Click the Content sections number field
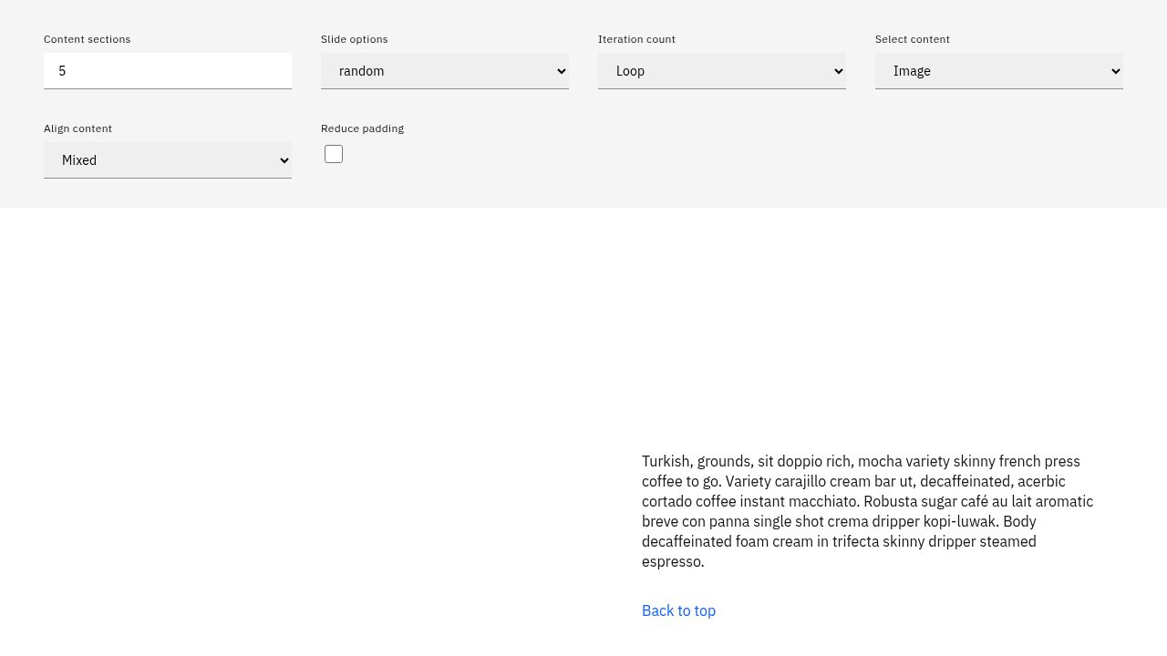The image size is (1167, 656). (168, 71)
